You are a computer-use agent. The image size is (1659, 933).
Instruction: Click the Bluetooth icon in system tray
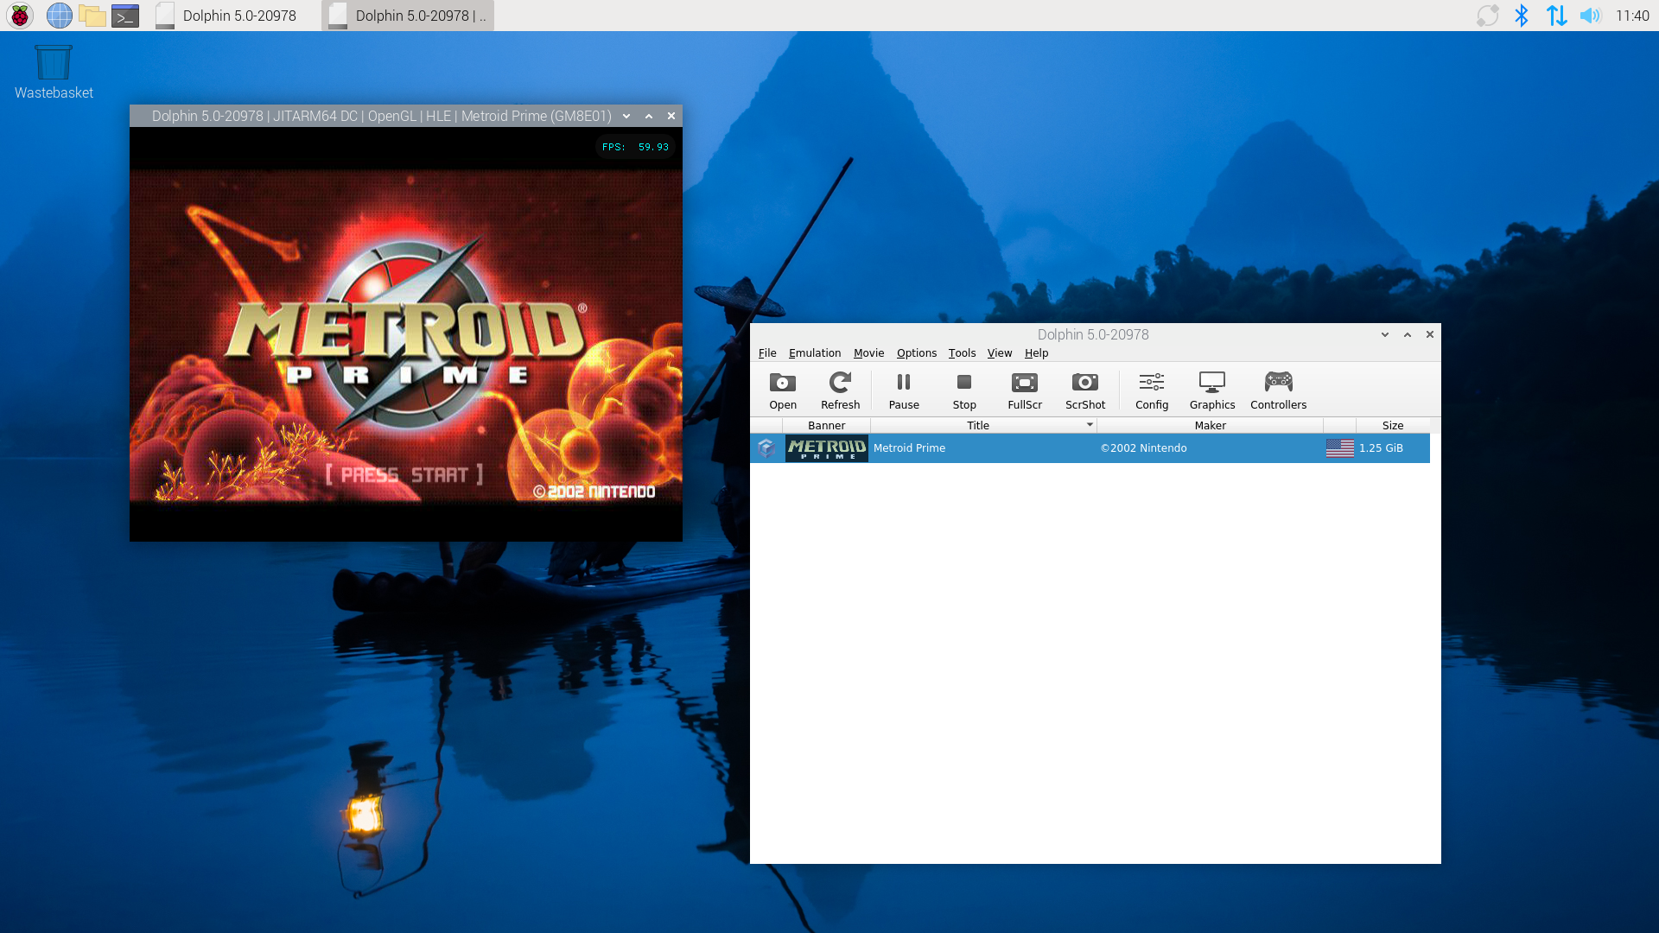tap(1521, 15)
